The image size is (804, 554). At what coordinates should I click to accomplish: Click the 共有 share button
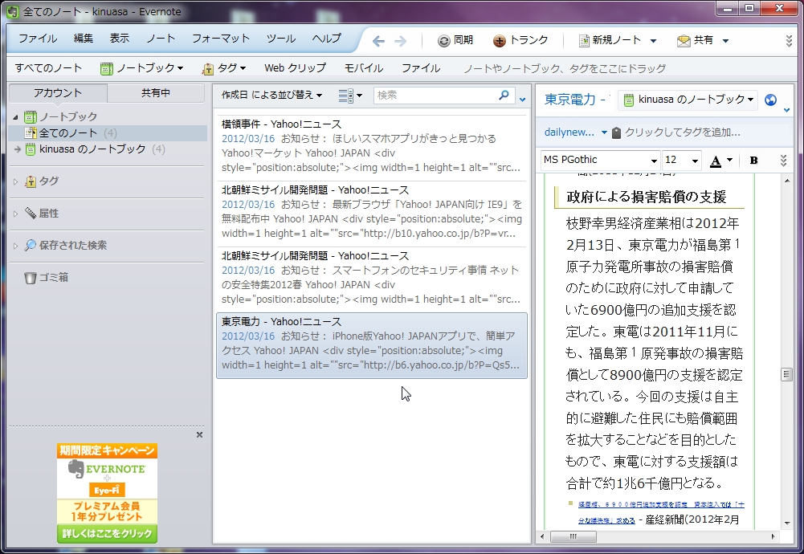click(x=696, y=40)
